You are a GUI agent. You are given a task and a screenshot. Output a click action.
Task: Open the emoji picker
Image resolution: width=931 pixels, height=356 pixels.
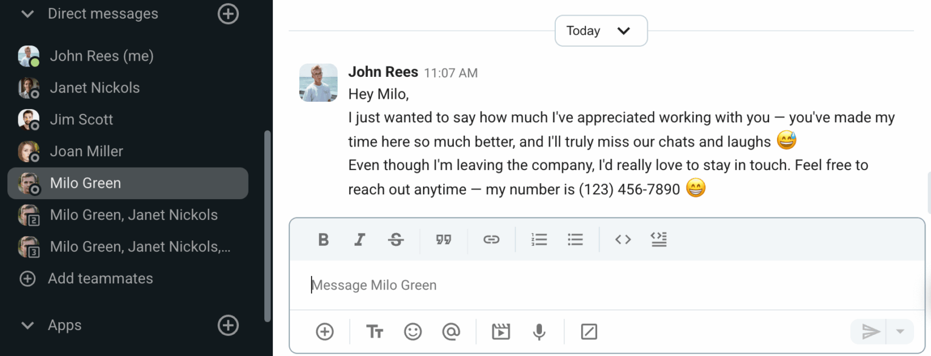pyautogui.click(x=413, y=331)
